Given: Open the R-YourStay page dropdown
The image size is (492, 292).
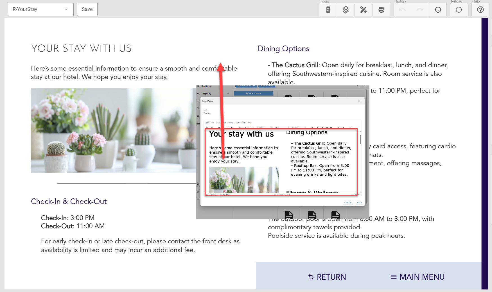Looking at the screenshot, I should point(40,9).
